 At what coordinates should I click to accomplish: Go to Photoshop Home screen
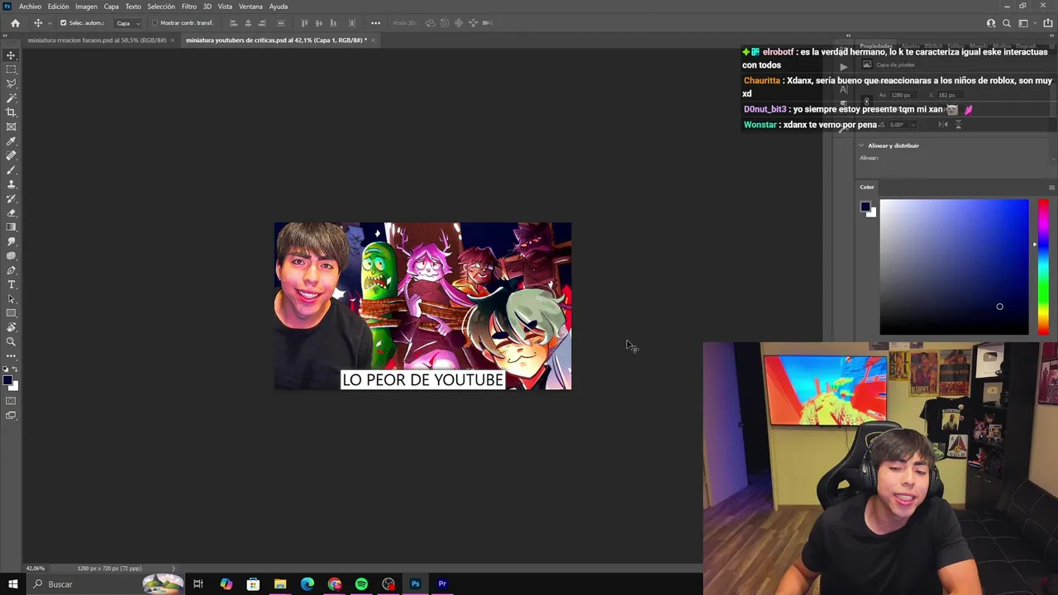pyautogui.click(x=15, y=23)
